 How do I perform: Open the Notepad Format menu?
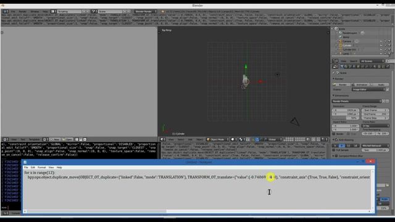[41, 167]
